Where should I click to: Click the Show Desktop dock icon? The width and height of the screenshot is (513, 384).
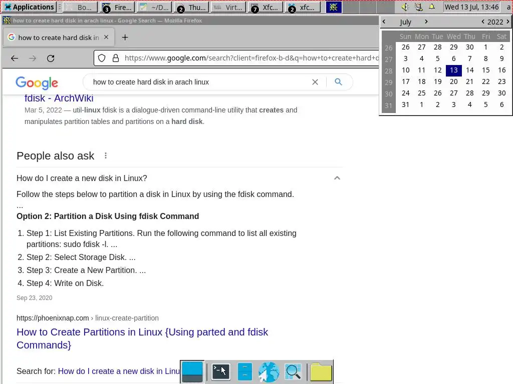point(192,371)
